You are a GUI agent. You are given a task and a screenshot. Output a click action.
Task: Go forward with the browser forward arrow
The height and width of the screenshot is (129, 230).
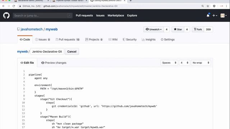9,6
